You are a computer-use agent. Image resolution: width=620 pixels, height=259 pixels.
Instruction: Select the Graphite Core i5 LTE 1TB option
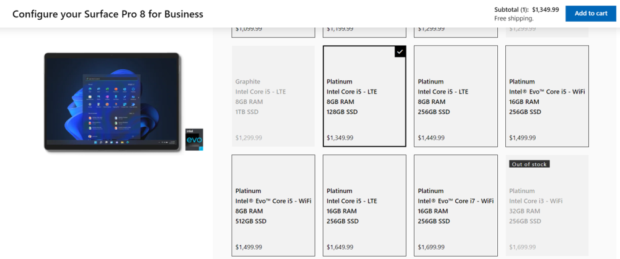(273, 96)
